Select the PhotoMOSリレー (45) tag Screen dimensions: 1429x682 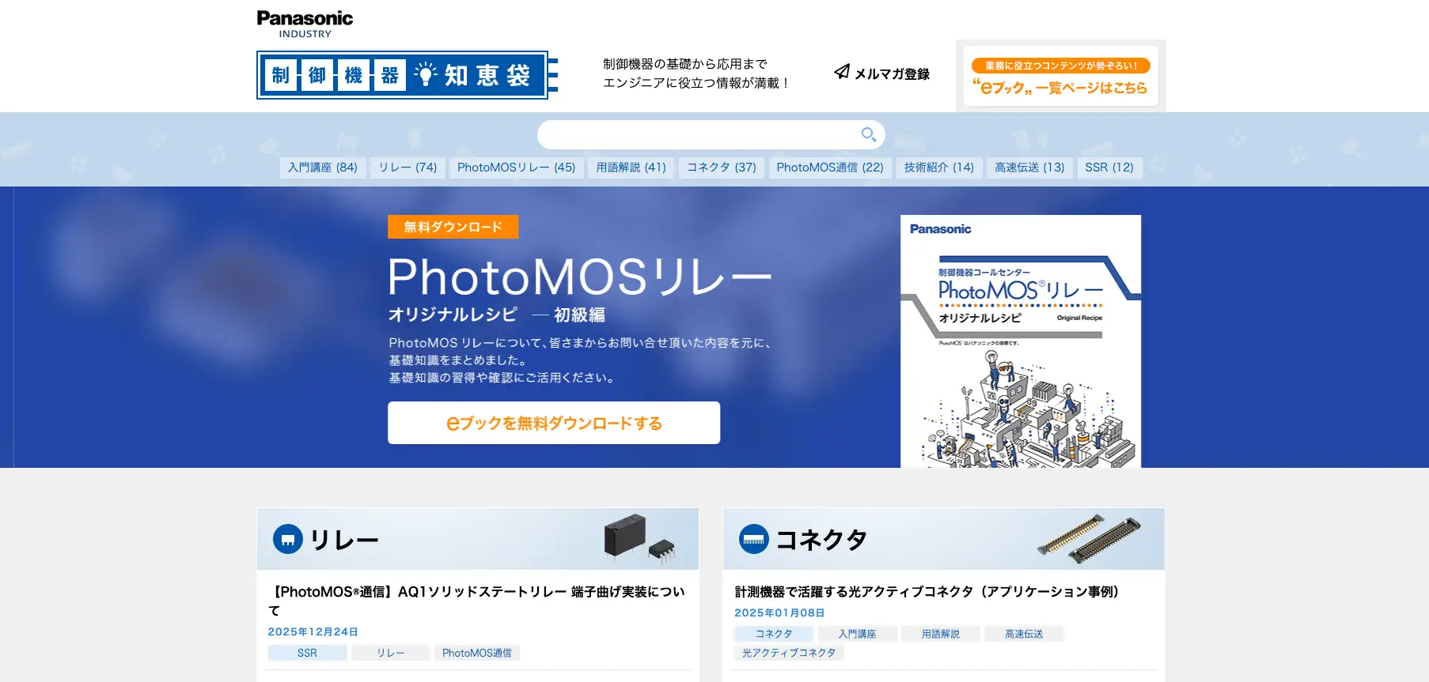(516, 168)
